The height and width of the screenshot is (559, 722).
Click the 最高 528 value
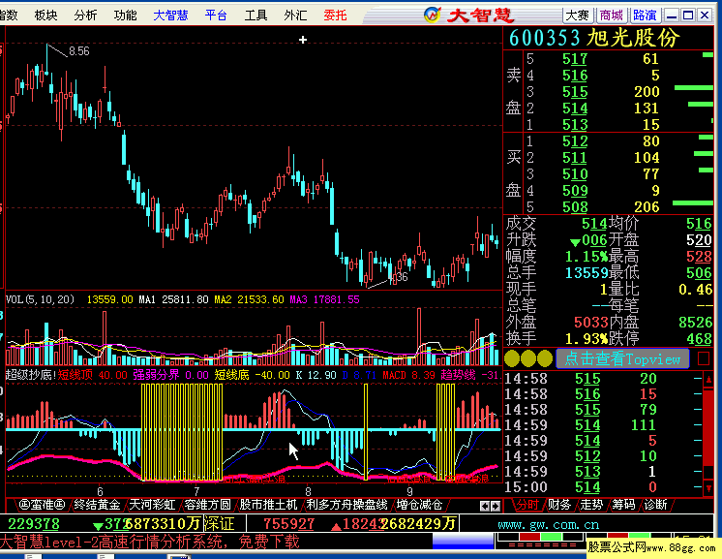tap(699, 256)
